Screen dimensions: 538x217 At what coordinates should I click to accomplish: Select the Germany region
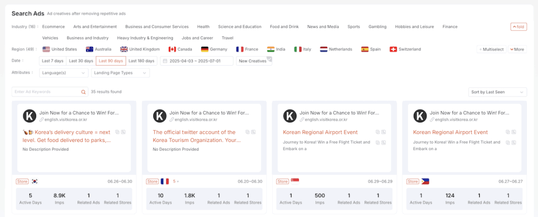pos(214,49)
